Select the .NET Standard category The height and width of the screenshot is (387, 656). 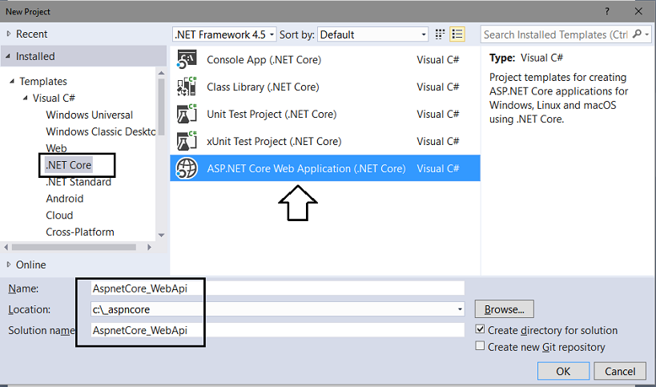pyautogui.click(x=78, y=182)
